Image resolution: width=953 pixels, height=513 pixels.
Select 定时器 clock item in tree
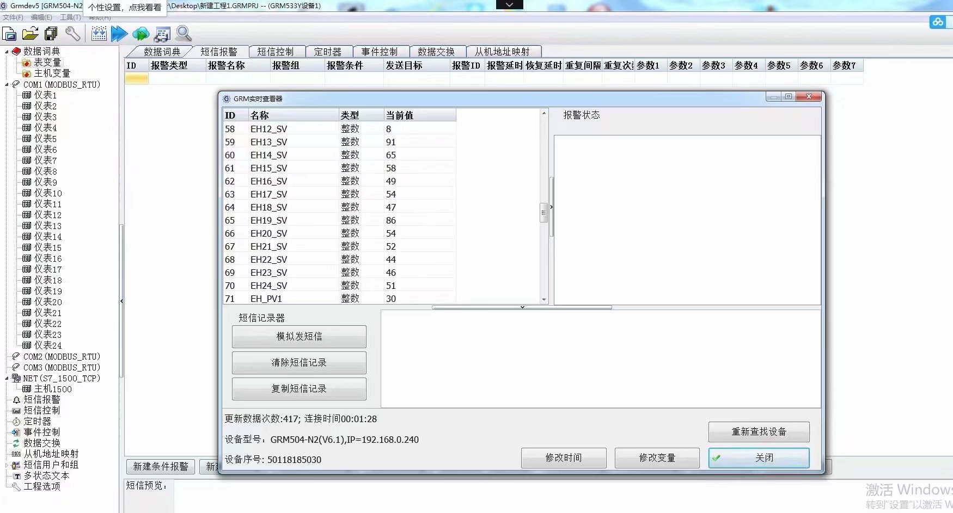tap(37, 422)
